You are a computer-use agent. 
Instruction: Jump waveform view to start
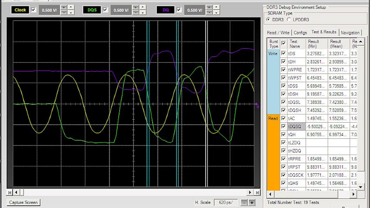point(9,193)
